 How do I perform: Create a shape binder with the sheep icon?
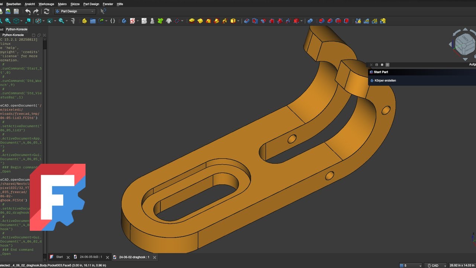pos(168,21)
